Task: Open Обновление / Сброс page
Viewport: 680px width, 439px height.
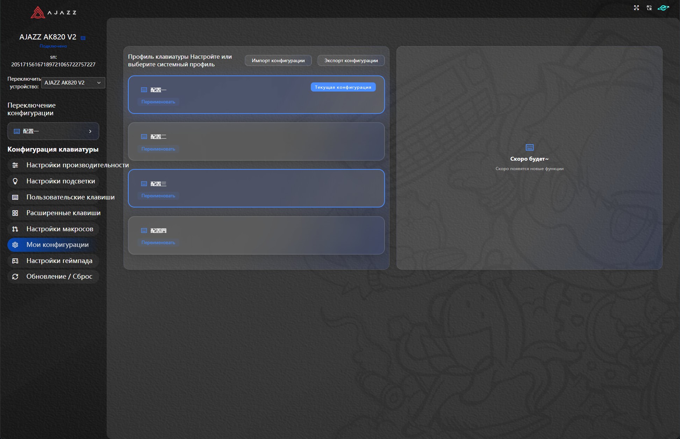Action: [x=53, y=277]
